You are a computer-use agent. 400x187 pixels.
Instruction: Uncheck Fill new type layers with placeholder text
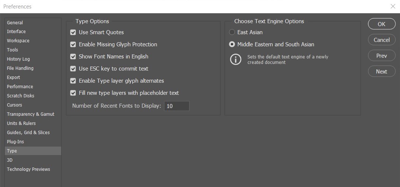pyautogui.click(x=73, y=93)
